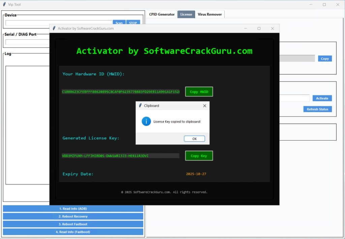This screenshot has height=239, width=345.
Task: Click the Generated License Key text field
Action: point(120,156)
